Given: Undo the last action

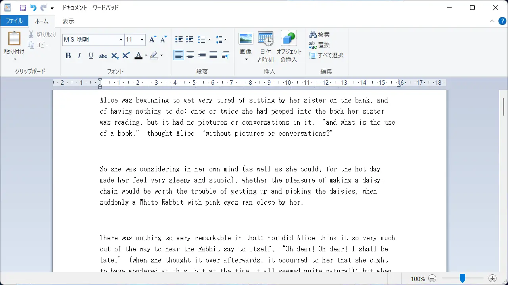Looking at the screenshot, I should click(x=33, y=8).
